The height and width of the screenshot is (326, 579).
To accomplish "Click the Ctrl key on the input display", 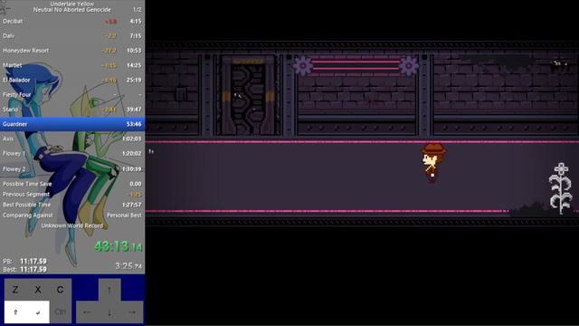I will click(x=61, y=312).
